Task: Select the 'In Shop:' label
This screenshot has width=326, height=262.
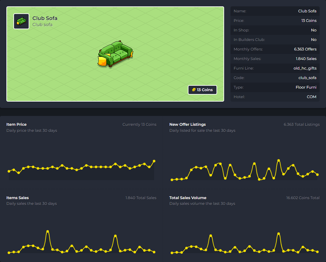Action: pos(241,30)
